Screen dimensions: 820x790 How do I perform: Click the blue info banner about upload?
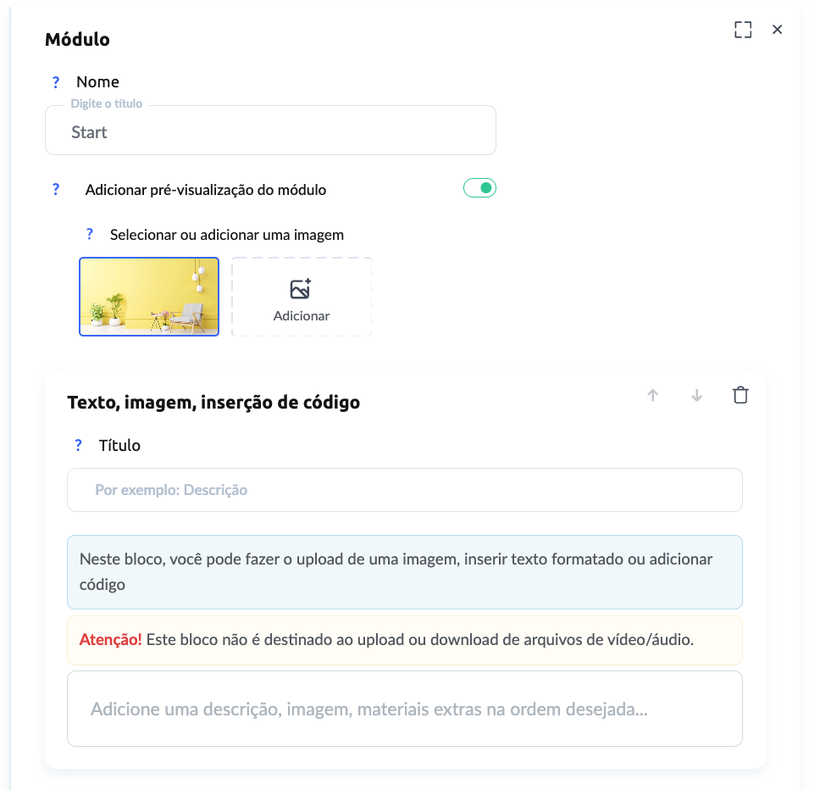[x=404, y=571]
